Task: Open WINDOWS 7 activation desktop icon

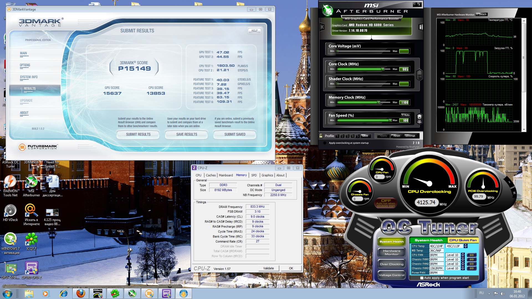Action: coord(10,243)
